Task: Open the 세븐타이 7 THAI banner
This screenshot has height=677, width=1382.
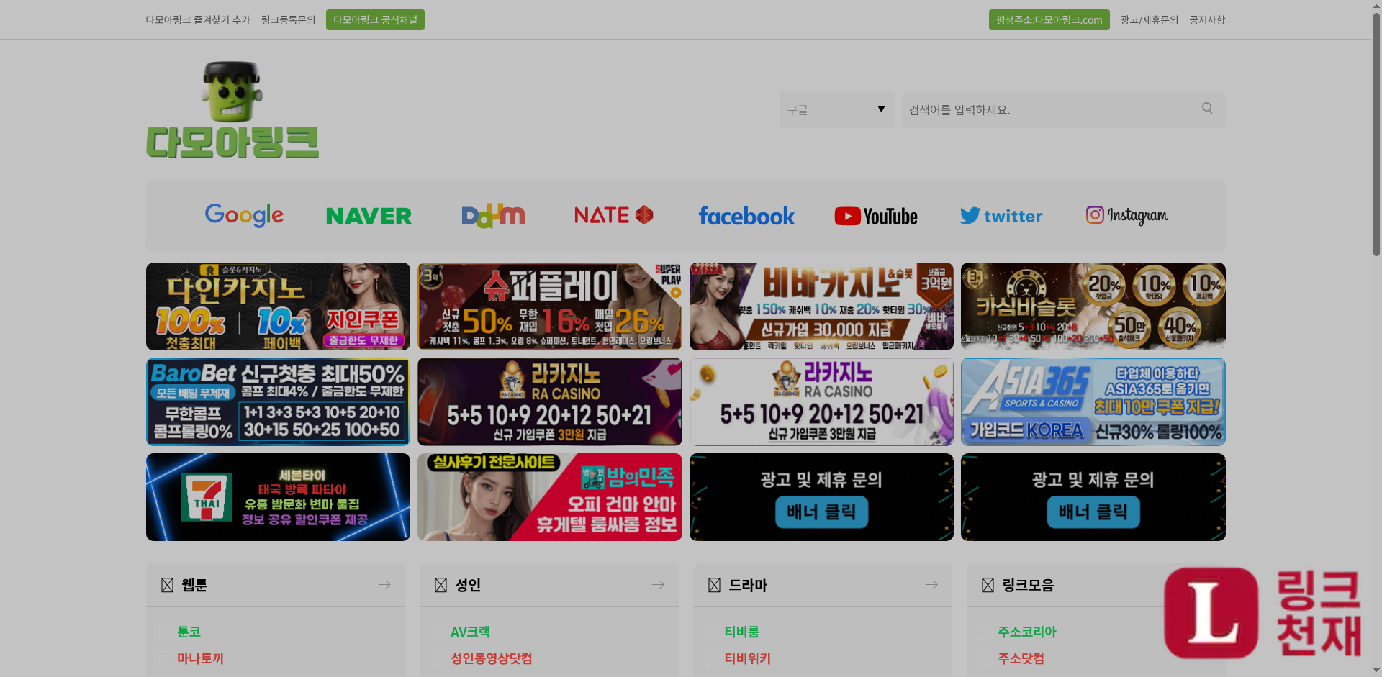Action: 278,497
